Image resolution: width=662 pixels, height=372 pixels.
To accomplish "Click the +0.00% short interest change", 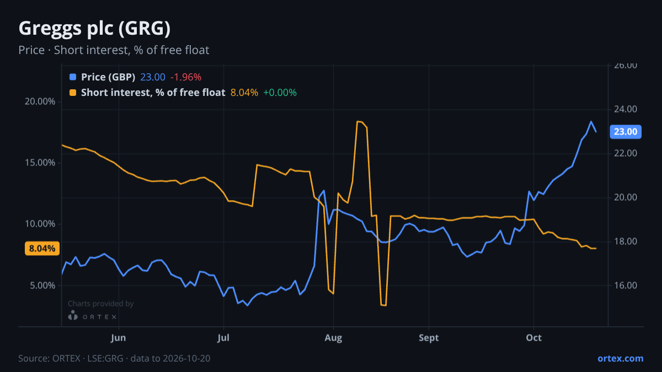I will point(280,93).
